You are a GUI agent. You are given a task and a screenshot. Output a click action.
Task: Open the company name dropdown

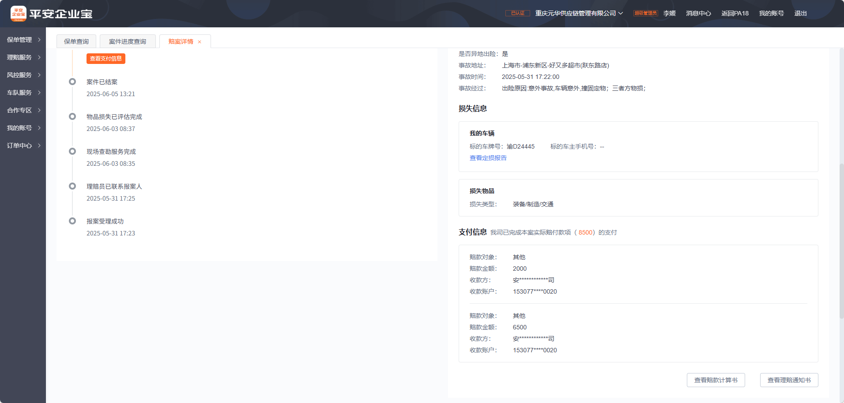tap(579, 13)
